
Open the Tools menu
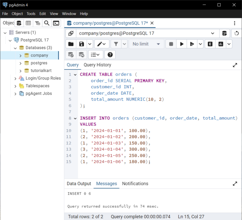click(31, 14)
